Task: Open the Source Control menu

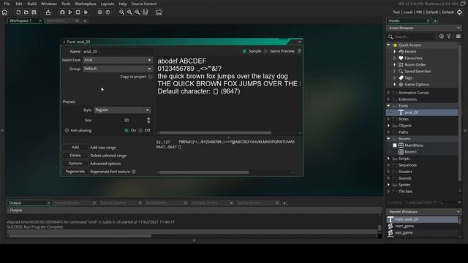Action: (x=144, y=4)
